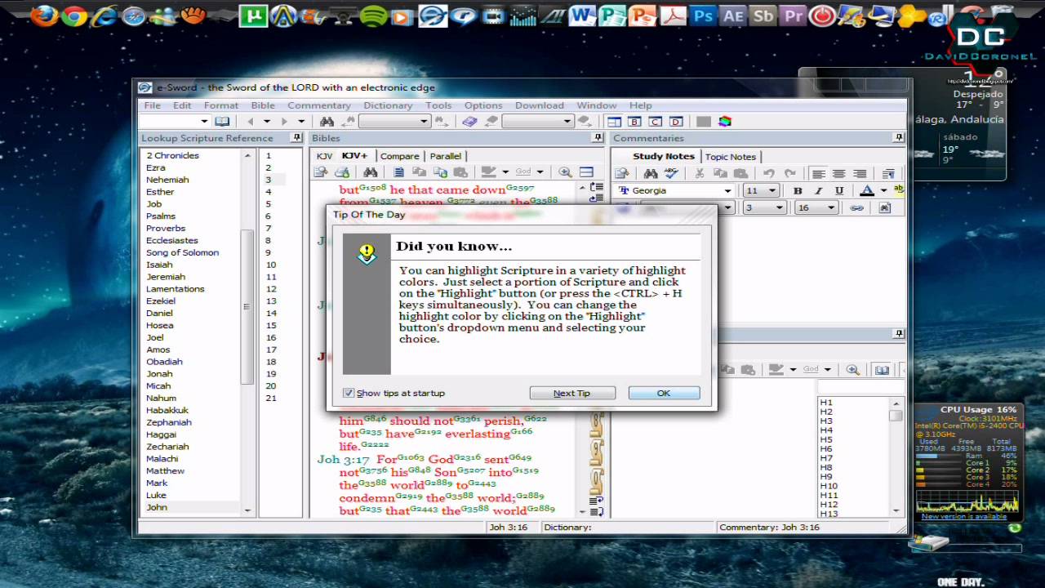Open Photoshop from the top dock

click(703, 16)
